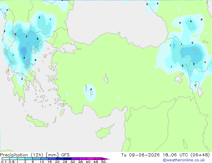Click the '10' legend scale label
This screenshot has height=163, width=212.
[42, 162]
